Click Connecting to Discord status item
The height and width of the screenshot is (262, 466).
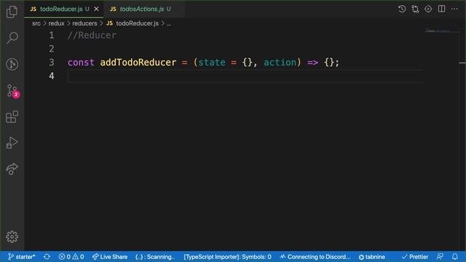[315, 257]
